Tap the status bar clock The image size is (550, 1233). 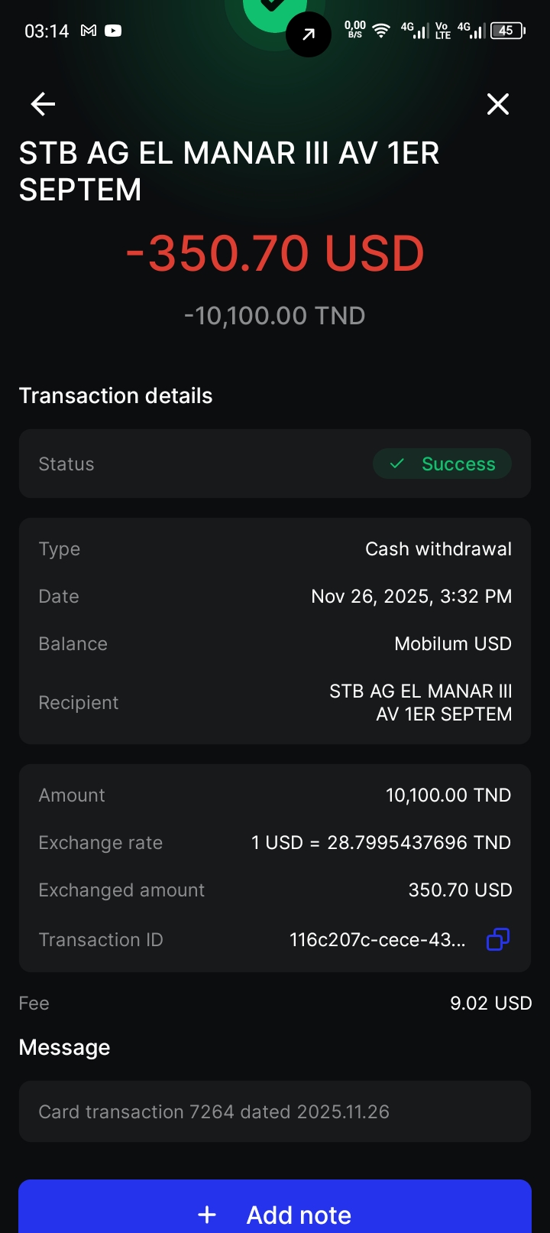click(47, 31)
